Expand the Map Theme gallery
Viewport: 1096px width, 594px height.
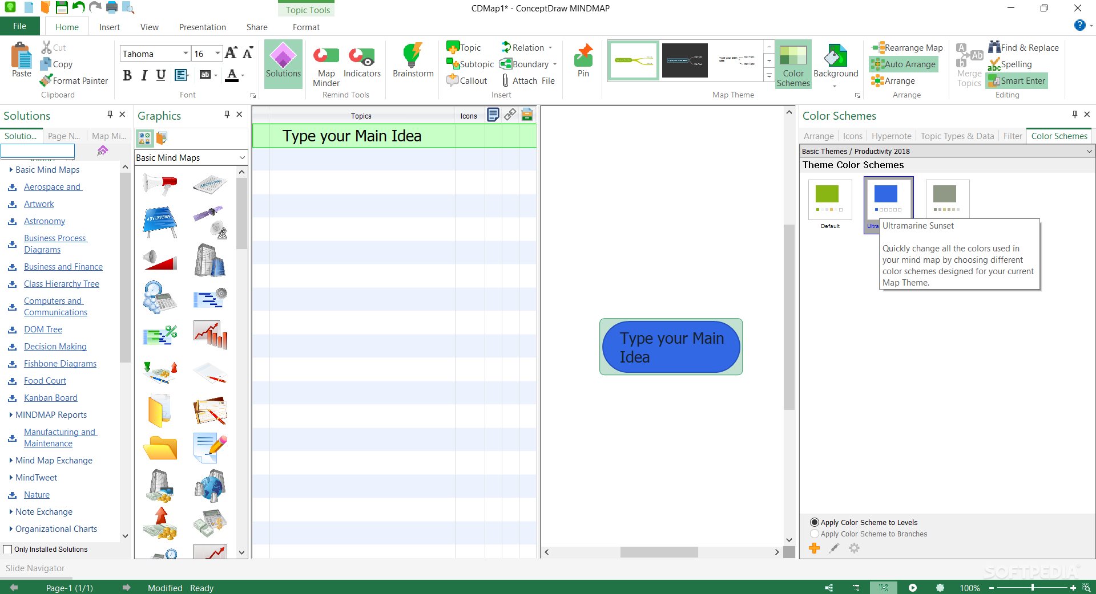coord(769,75)
